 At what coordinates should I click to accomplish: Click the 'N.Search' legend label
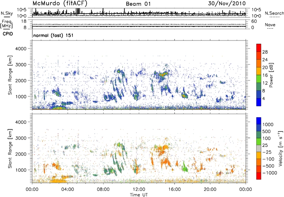274,13
